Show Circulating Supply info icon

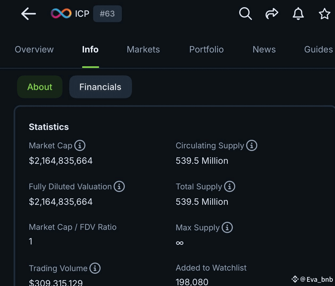(x=252, y=145)
